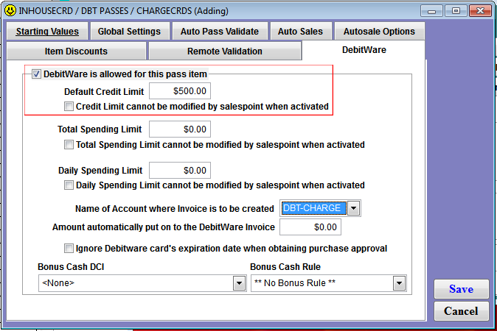Minimize the INHOUSECRD window
497x331 pixels.
click(431, 11)
